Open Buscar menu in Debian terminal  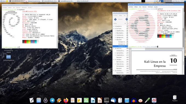coord(18,8)
